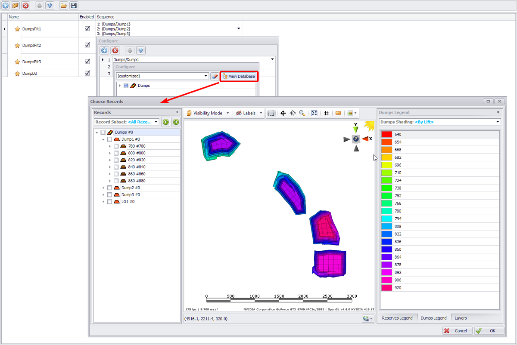517x345 pixels.
Task: Uncheck the Enabled box for DumpsPit2
Action: (x=87, y=45)
